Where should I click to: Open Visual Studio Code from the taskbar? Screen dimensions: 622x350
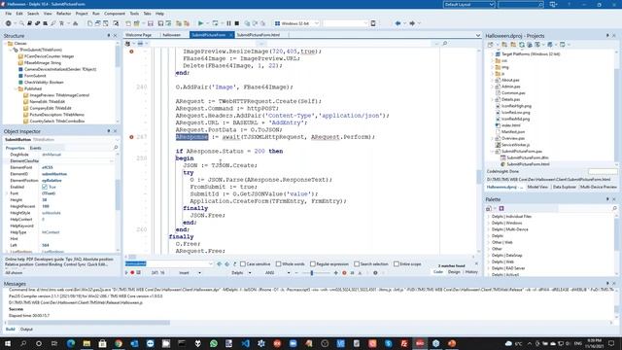coord(245,343)
